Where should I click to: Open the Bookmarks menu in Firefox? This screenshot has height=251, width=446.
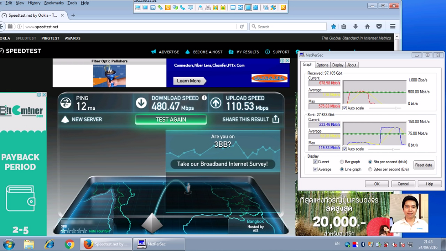click(54, 3)
